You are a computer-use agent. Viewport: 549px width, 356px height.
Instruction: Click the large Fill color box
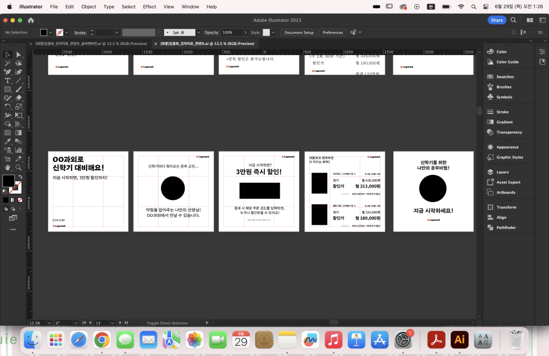[8, 181]
